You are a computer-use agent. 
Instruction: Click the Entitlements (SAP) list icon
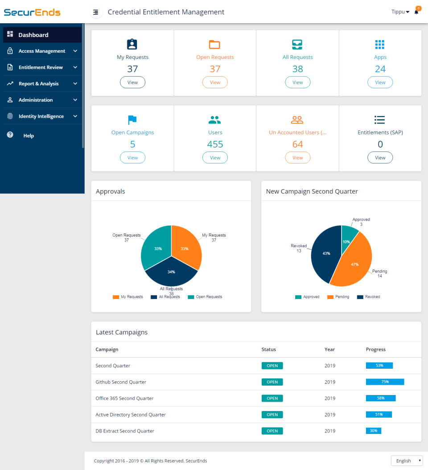[x=380, y=120]
